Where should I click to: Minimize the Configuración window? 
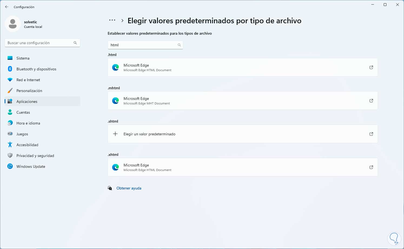[x=373, y=5]
